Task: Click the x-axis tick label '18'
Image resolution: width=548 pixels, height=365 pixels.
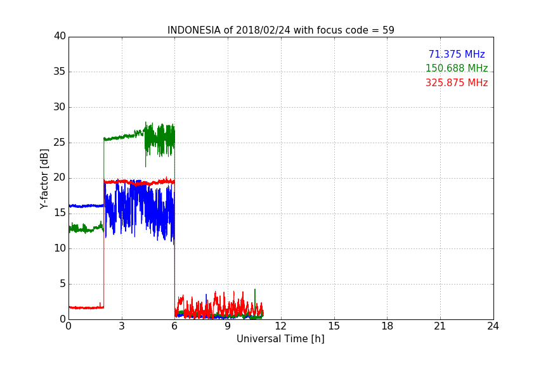Action: (x=388, y=326)
